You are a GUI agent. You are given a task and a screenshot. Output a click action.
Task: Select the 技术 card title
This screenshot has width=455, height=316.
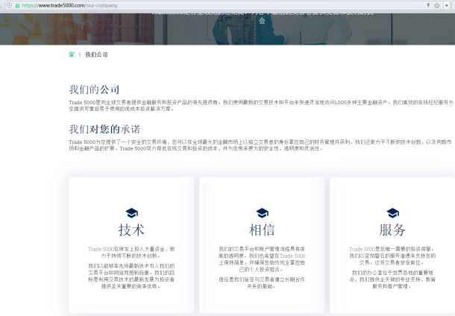pos(131,230)
